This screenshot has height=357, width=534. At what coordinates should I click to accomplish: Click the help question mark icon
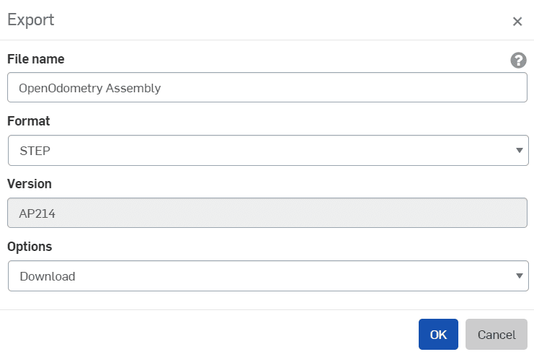(518, 61)
